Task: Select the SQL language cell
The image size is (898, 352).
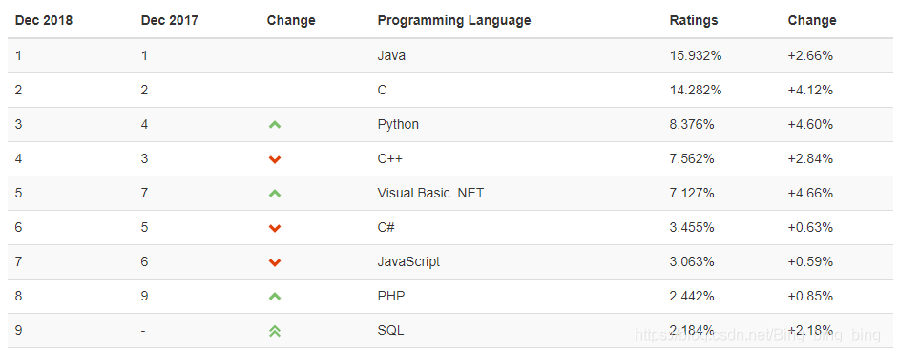Action: pos(390,330)
